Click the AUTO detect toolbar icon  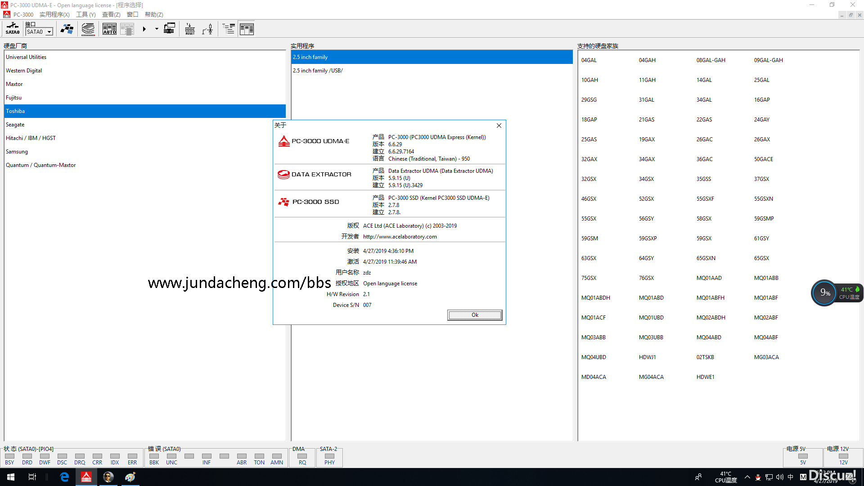click(x=109, y=29)
